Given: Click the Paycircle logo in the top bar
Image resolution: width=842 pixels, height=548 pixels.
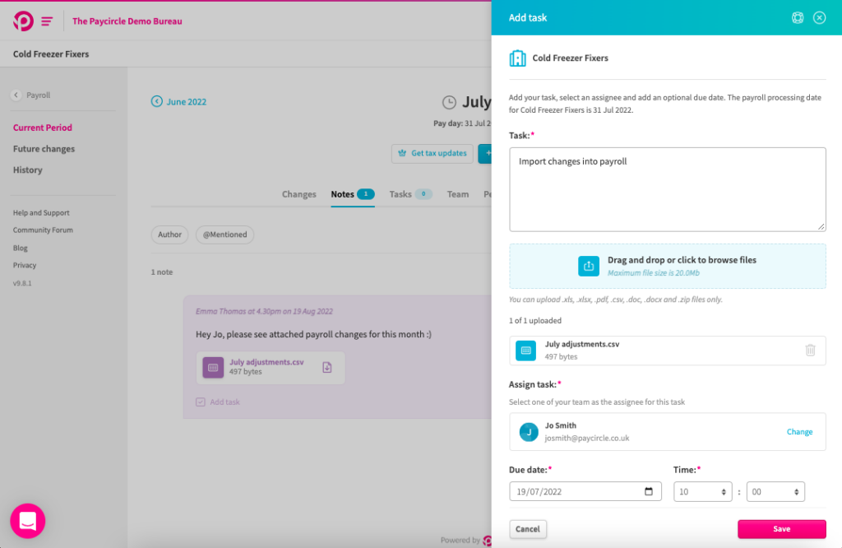Looking at the screenshot, I should 22,20.
